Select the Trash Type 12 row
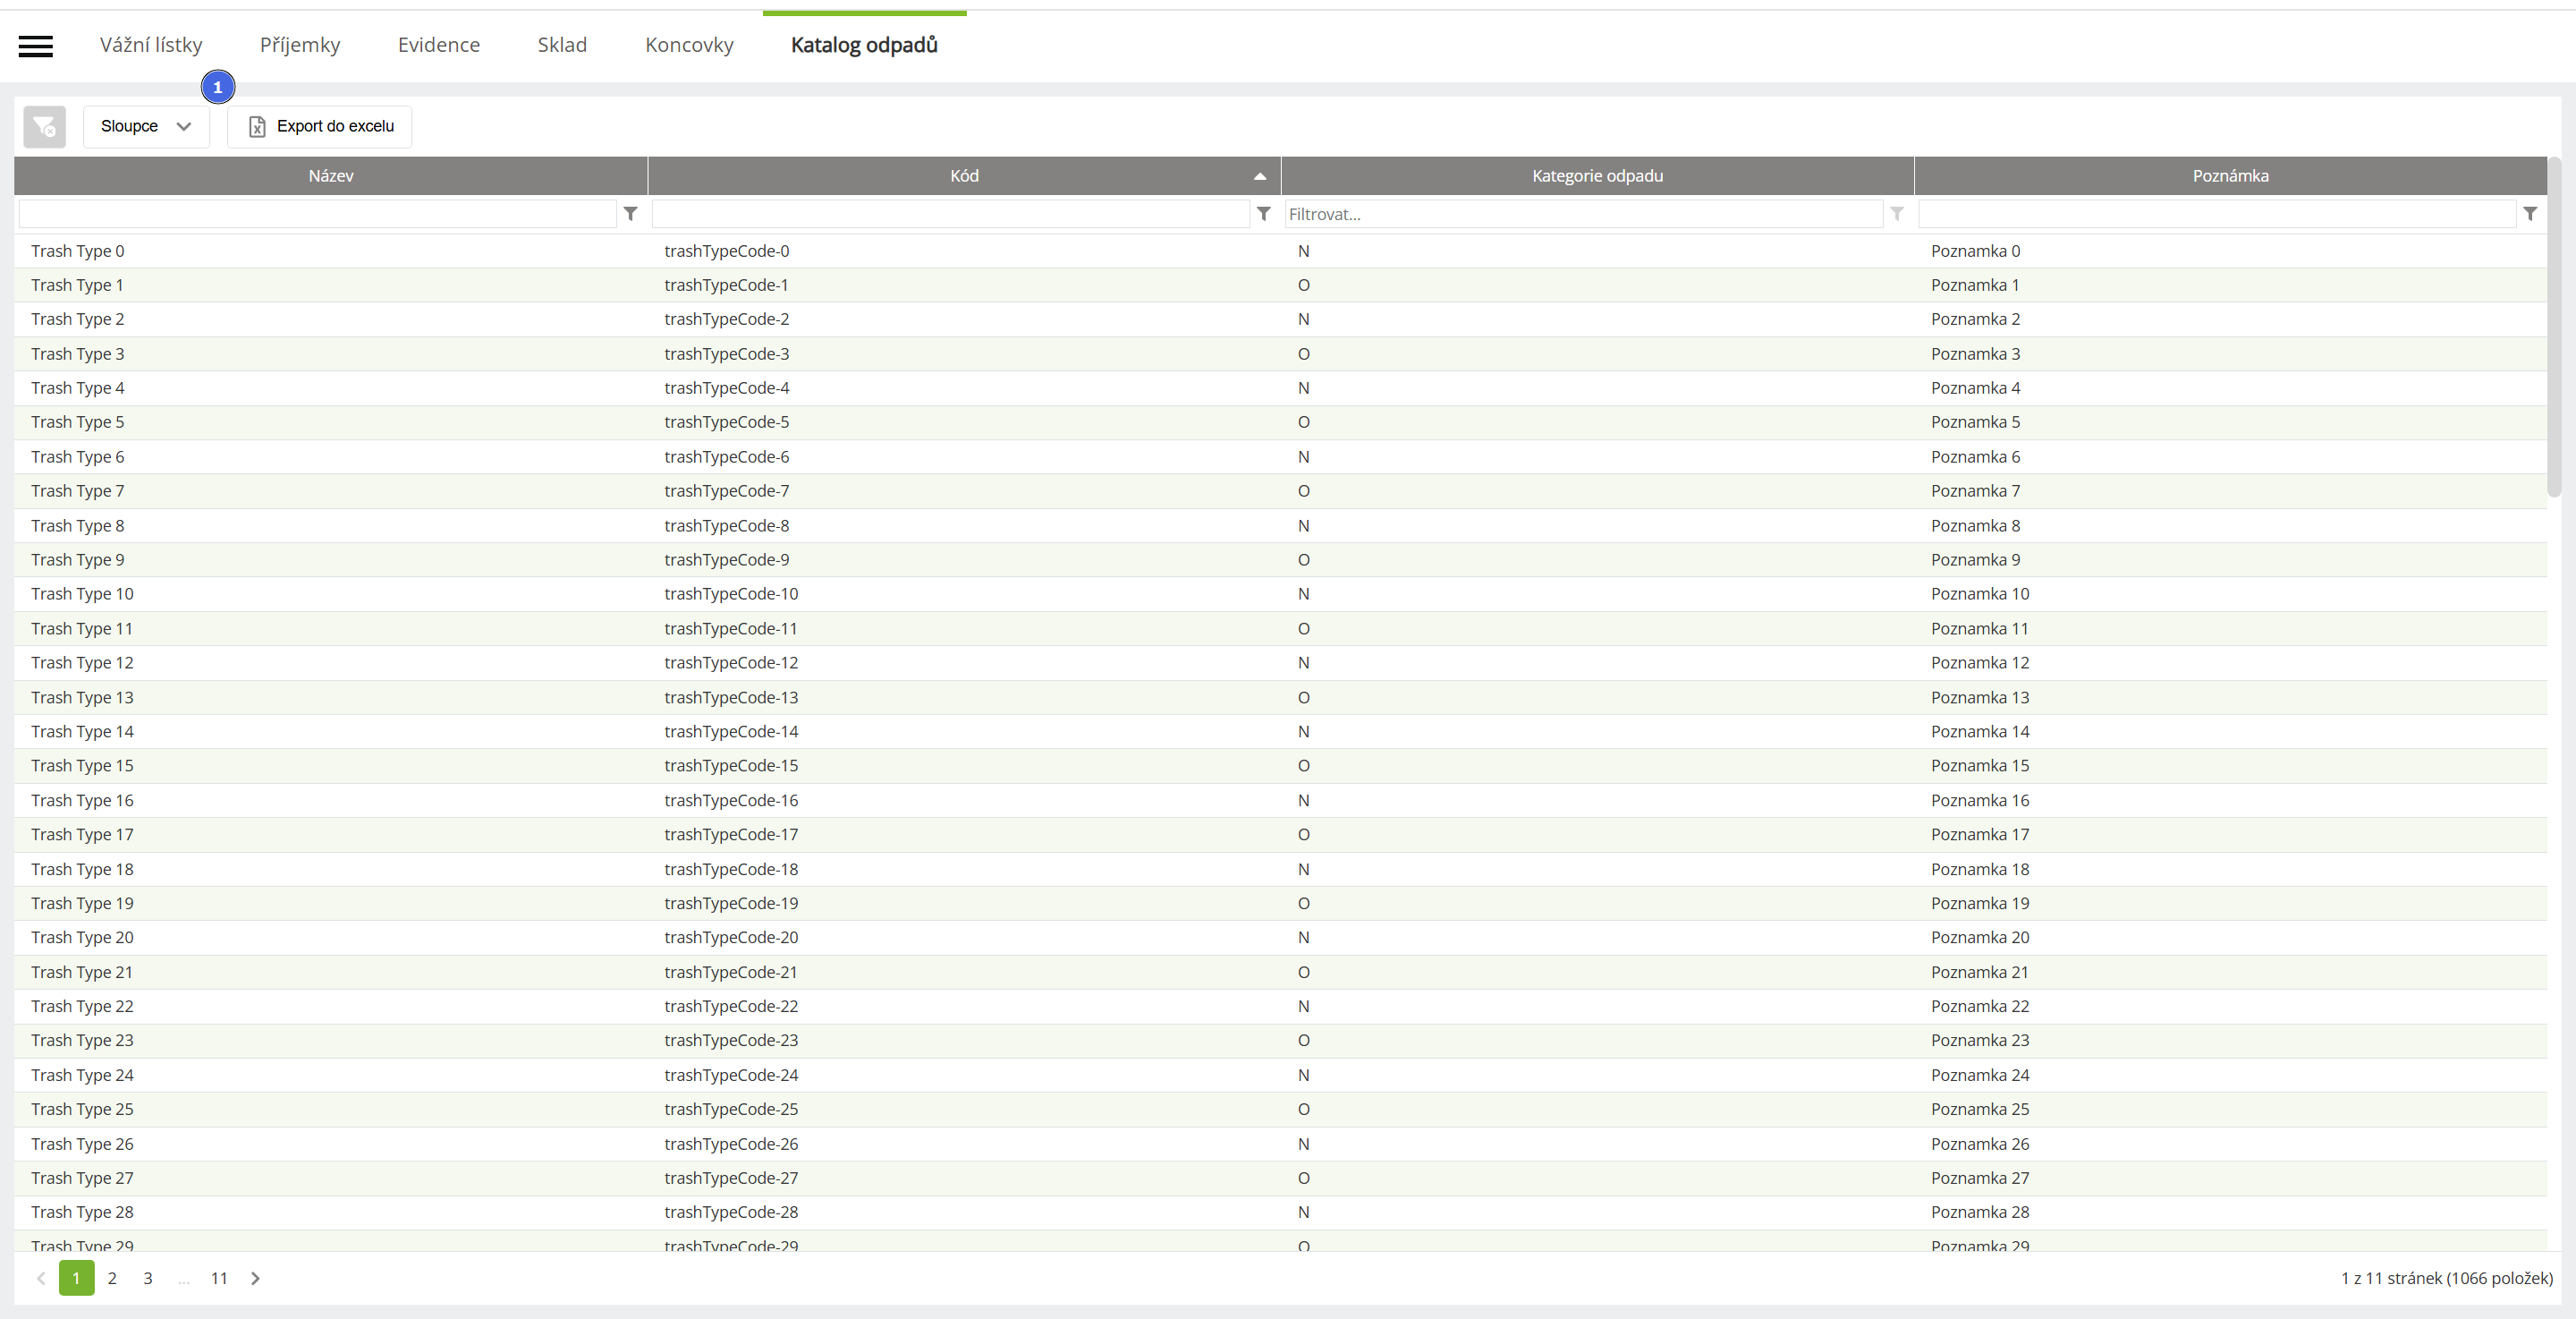This screenshot has height=1319, width=2576. 82,662
